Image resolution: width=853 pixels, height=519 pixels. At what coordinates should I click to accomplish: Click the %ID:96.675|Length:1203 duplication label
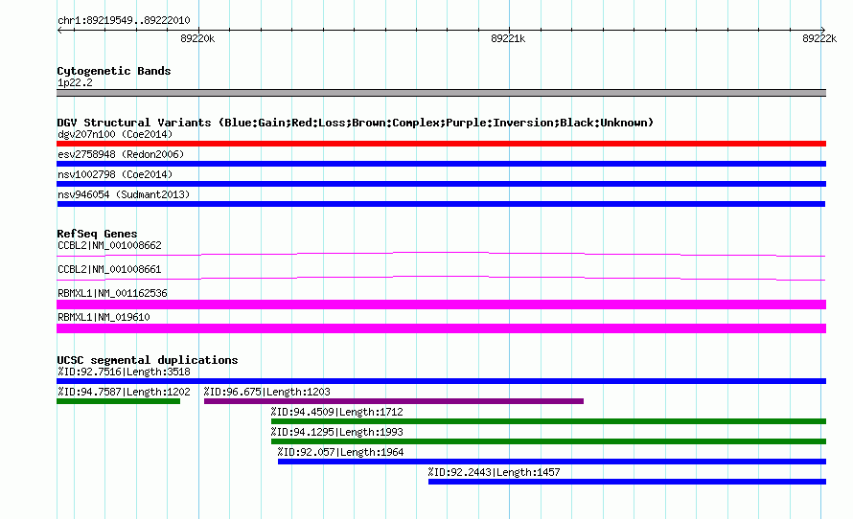coord(267,392)
